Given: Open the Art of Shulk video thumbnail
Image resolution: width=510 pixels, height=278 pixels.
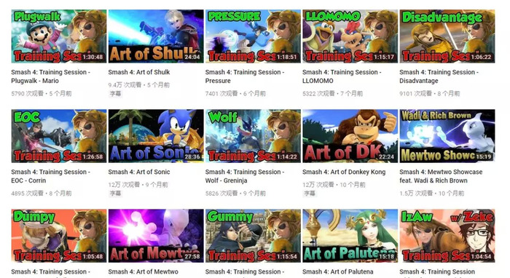Looking at the screenshot, I should pyautogui.click(x=156, y=36).
